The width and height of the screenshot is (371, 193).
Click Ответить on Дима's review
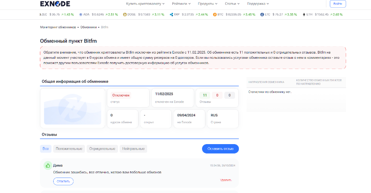[x=63, y=181]
